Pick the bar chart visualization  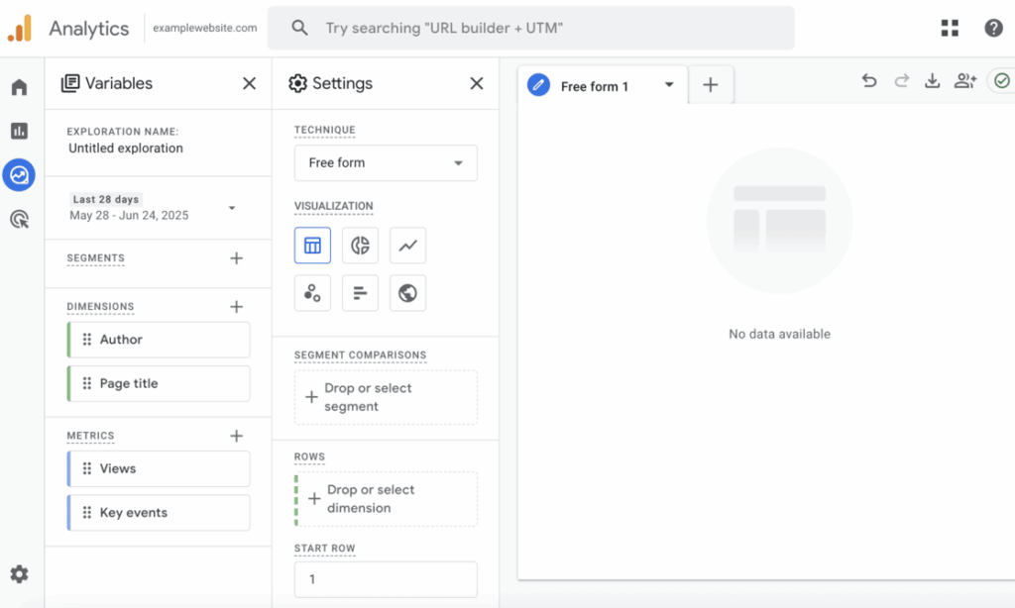coord(360,293)
